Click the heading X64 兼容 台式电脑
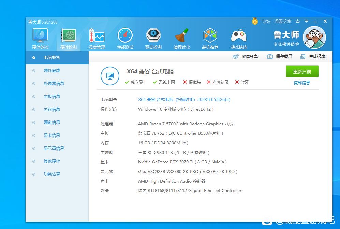The image size is (340, 229). tap(150, 71)
